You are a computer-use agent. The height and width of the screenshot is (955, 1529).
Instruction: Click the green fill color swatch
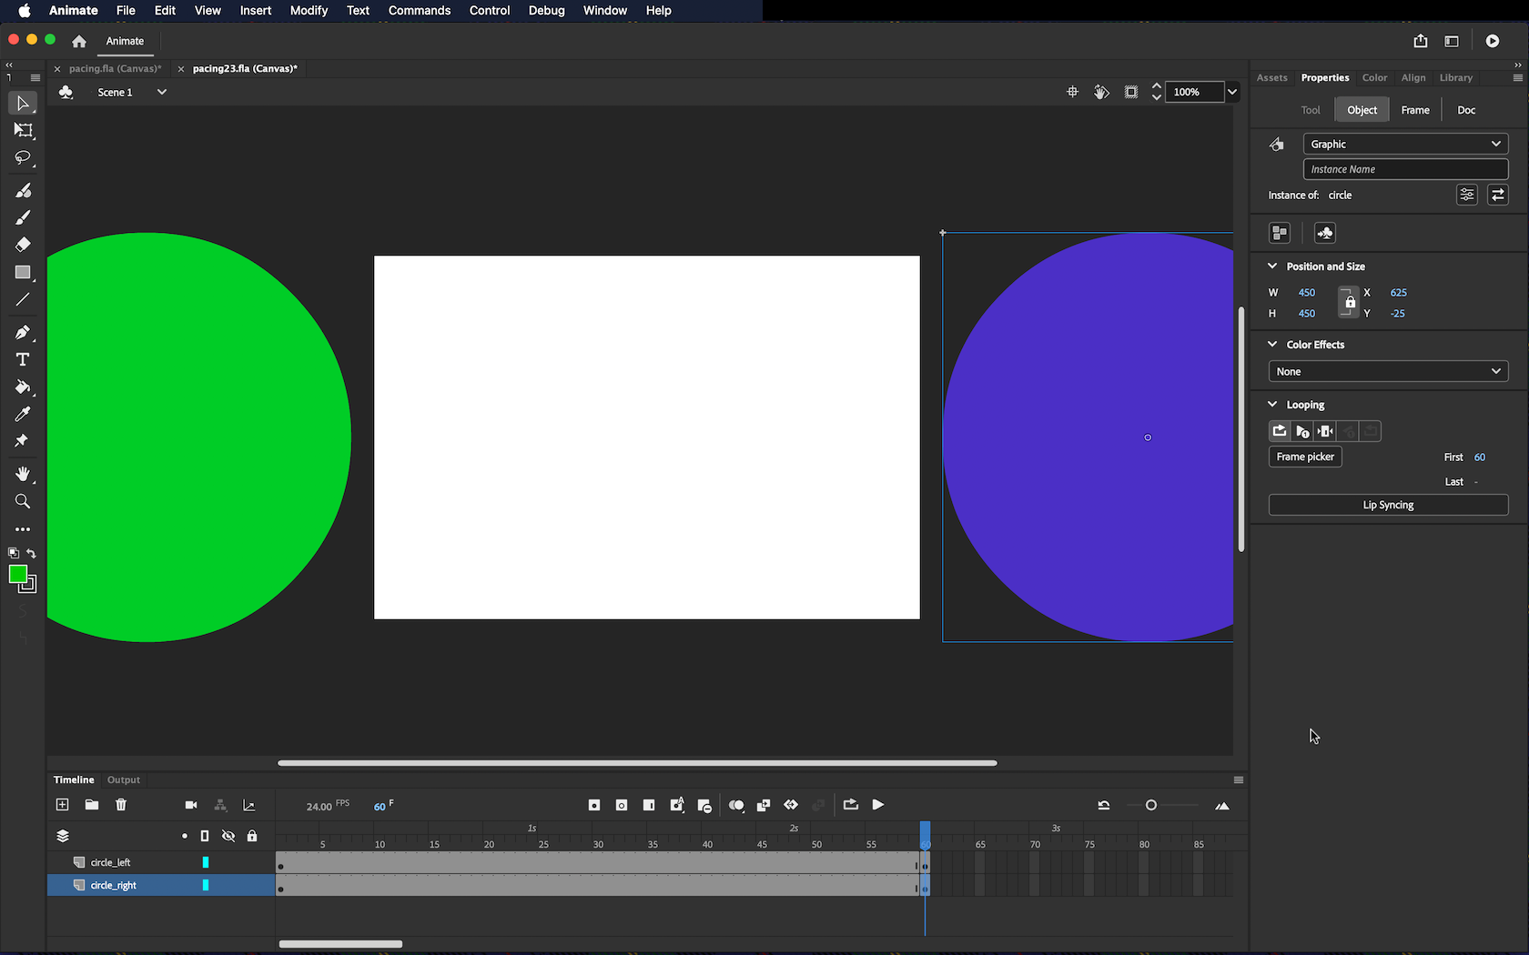coord(17,574)
